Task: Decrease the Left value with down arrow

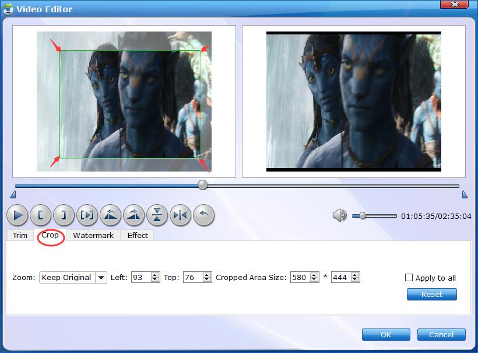Action: point(155,280)
